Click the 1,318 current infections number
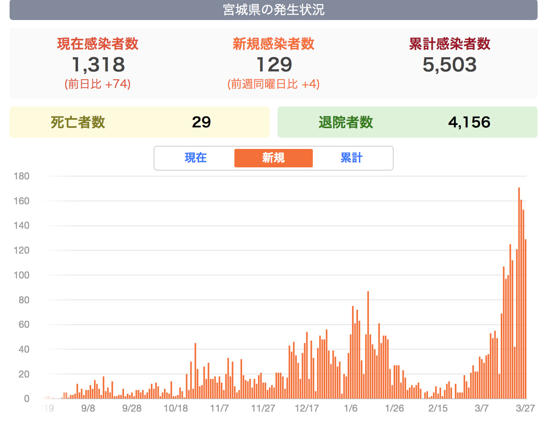Screen dimensions: 548x422 tap(98, 64)
